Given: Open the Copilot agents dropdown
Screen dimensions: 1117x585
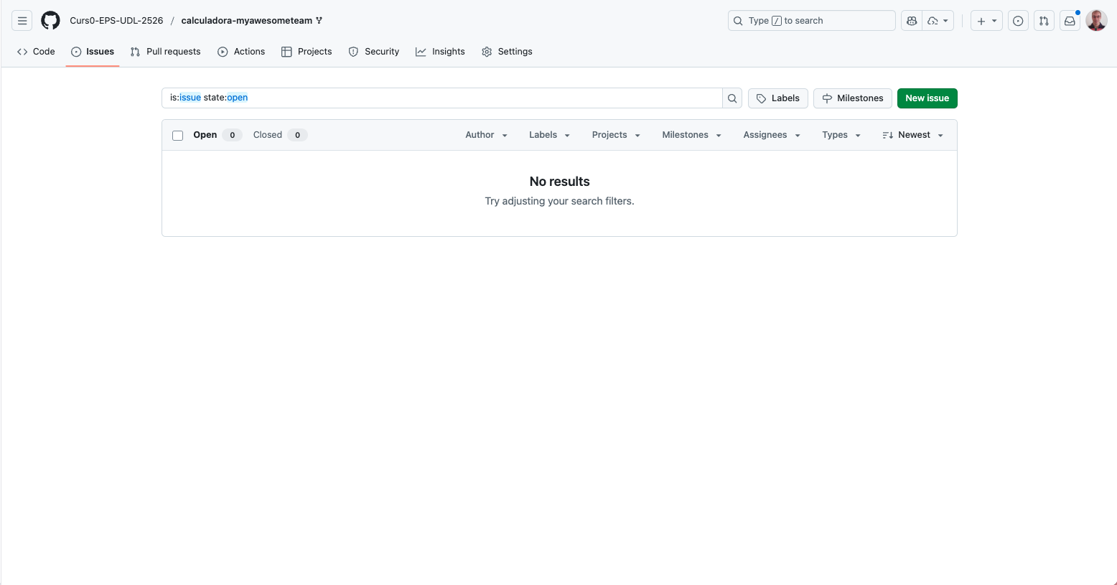Looking at the screenshot, I should 938,21.
